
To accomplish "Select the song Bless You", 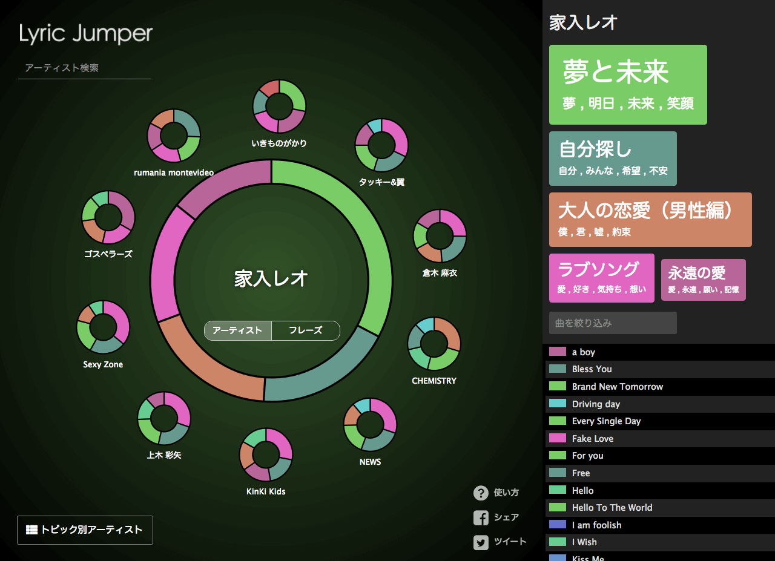I will 659,369.
